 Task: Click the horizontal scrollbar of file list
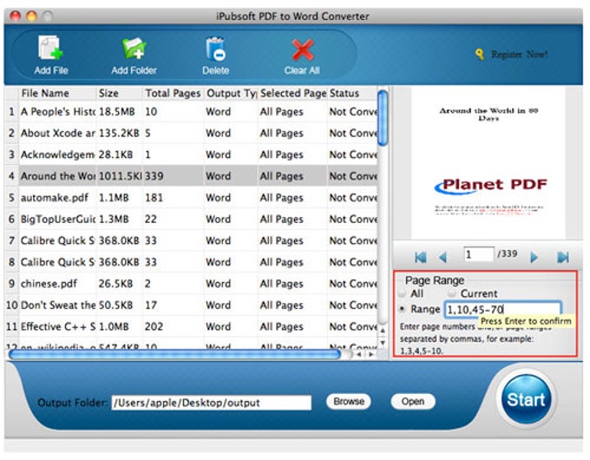(175, 354)
